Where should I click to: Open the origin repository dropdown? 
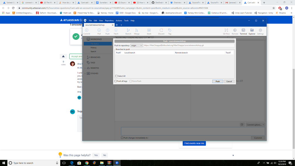(136, 45)
